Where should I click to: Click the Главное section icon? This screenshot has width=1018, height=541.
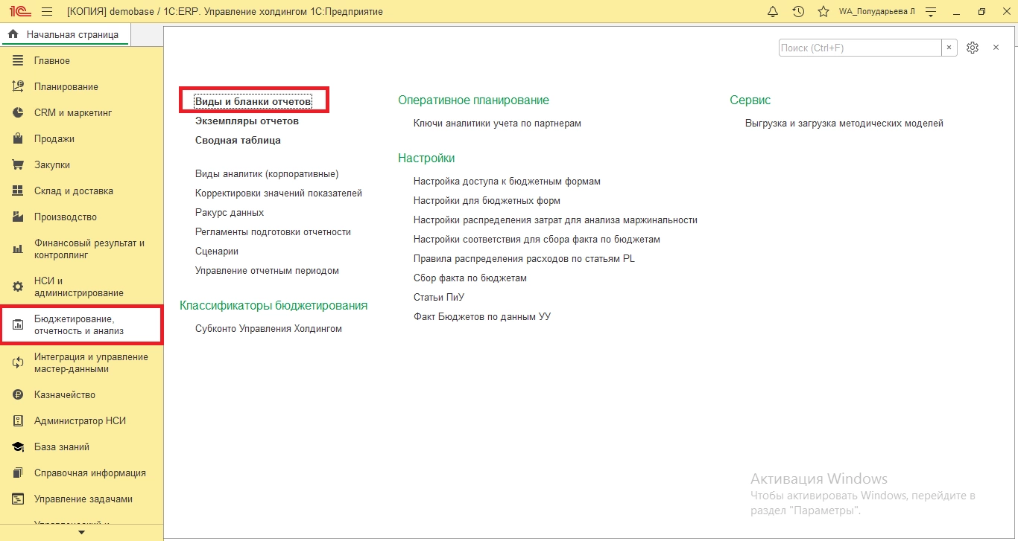click(18, 60)
